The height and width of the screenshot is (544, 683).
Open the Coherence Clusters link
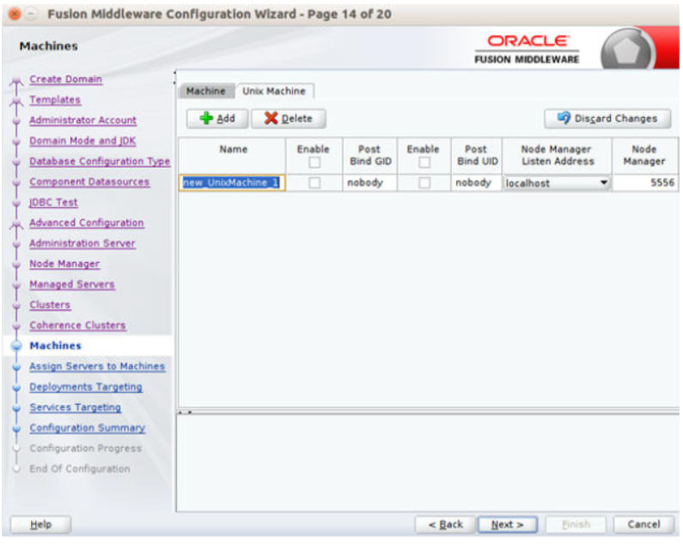click(77, 325)
